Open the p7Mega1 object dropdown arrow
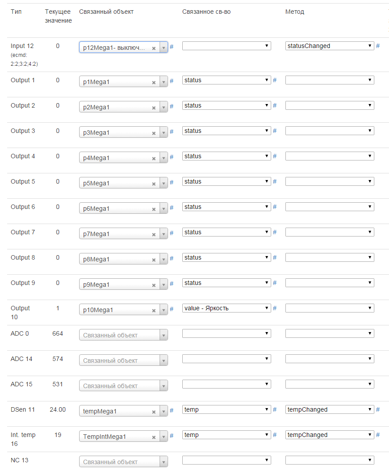Screen dimensions: 389x469 163,234
